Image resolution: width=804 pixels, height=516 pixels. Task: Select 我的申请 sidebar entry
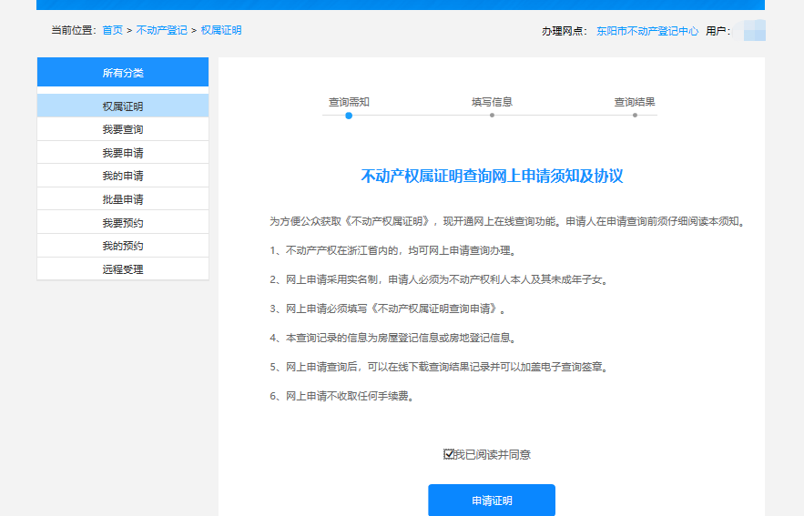coord(123,176)
